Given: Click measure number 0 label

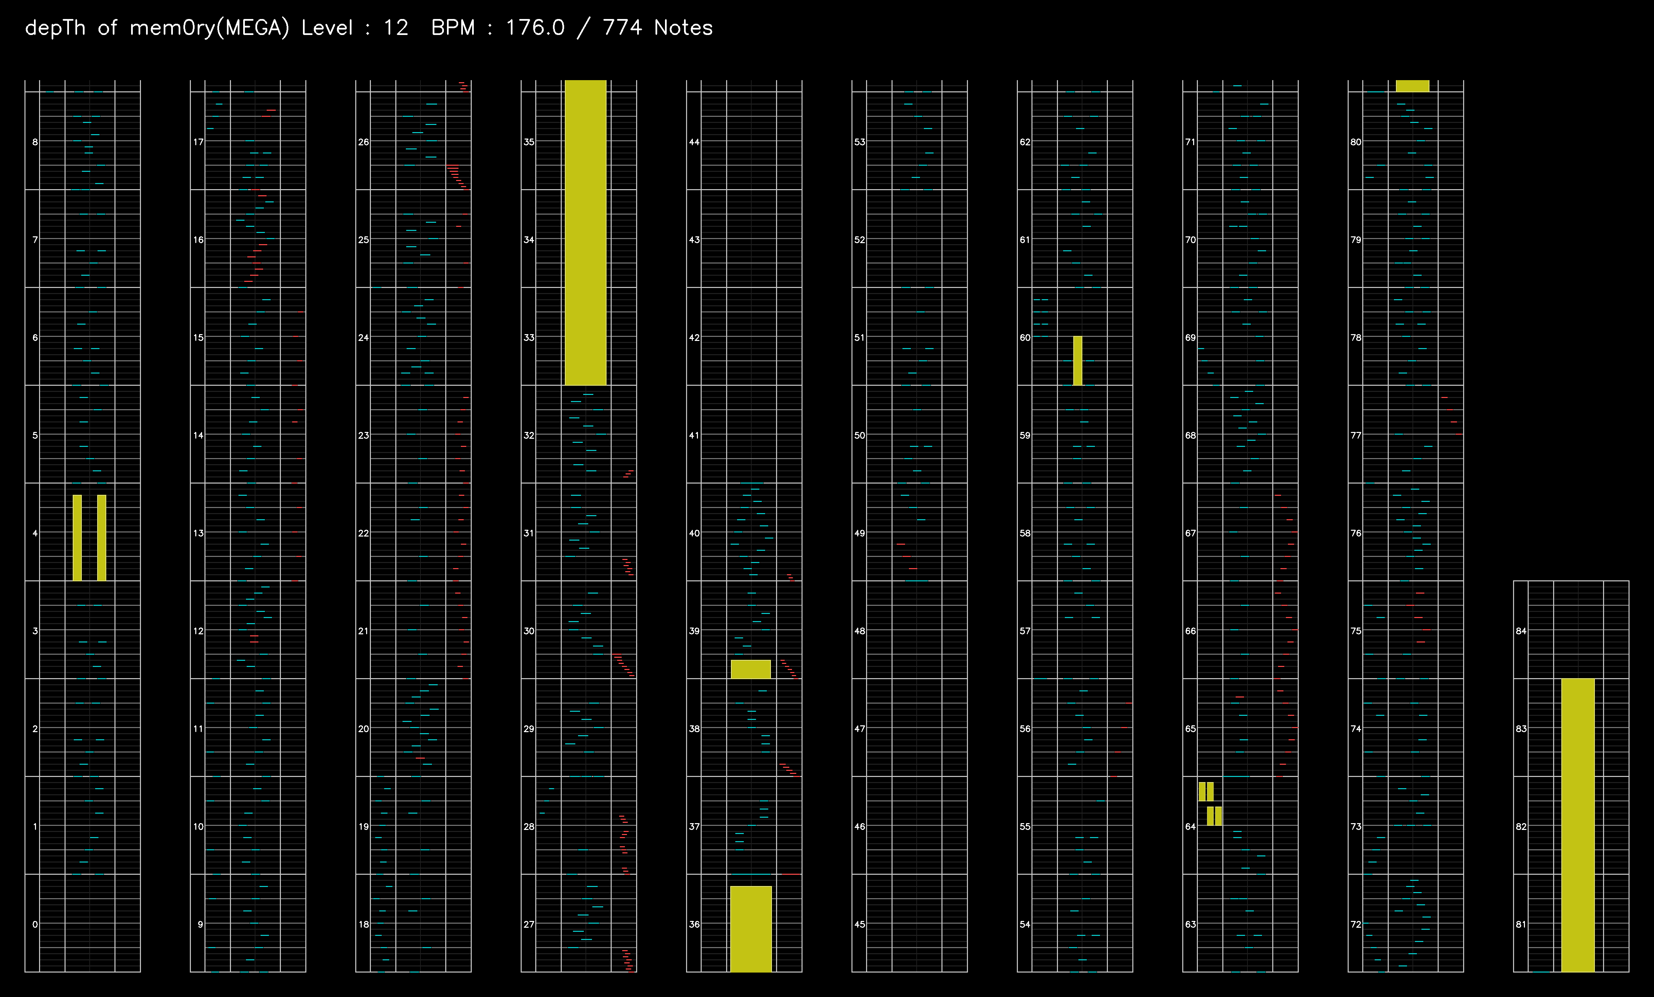Looking at the screenshot, I should tap(35, 924).
